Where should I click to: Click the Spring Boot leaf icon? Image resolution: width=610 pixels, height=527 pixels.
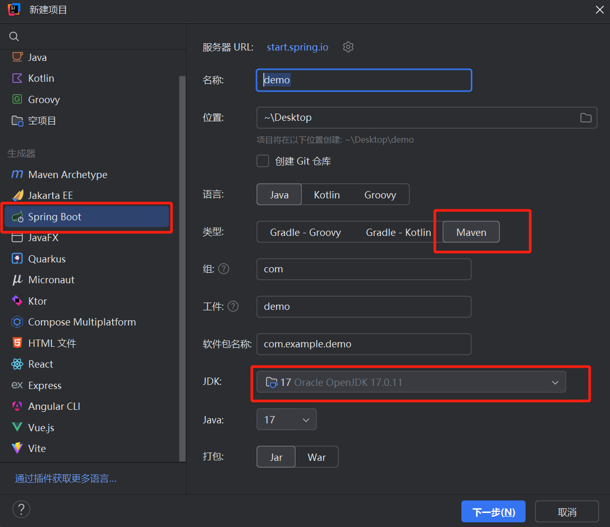18,217
